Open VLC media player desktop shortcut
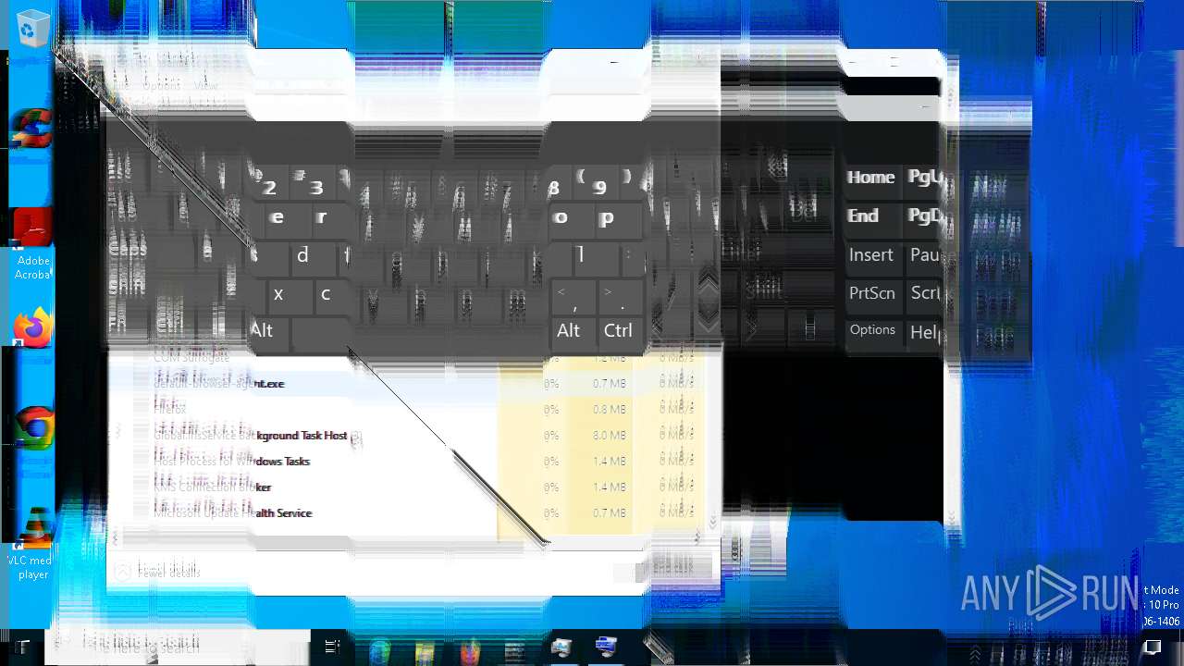 [x=33, y=544]
